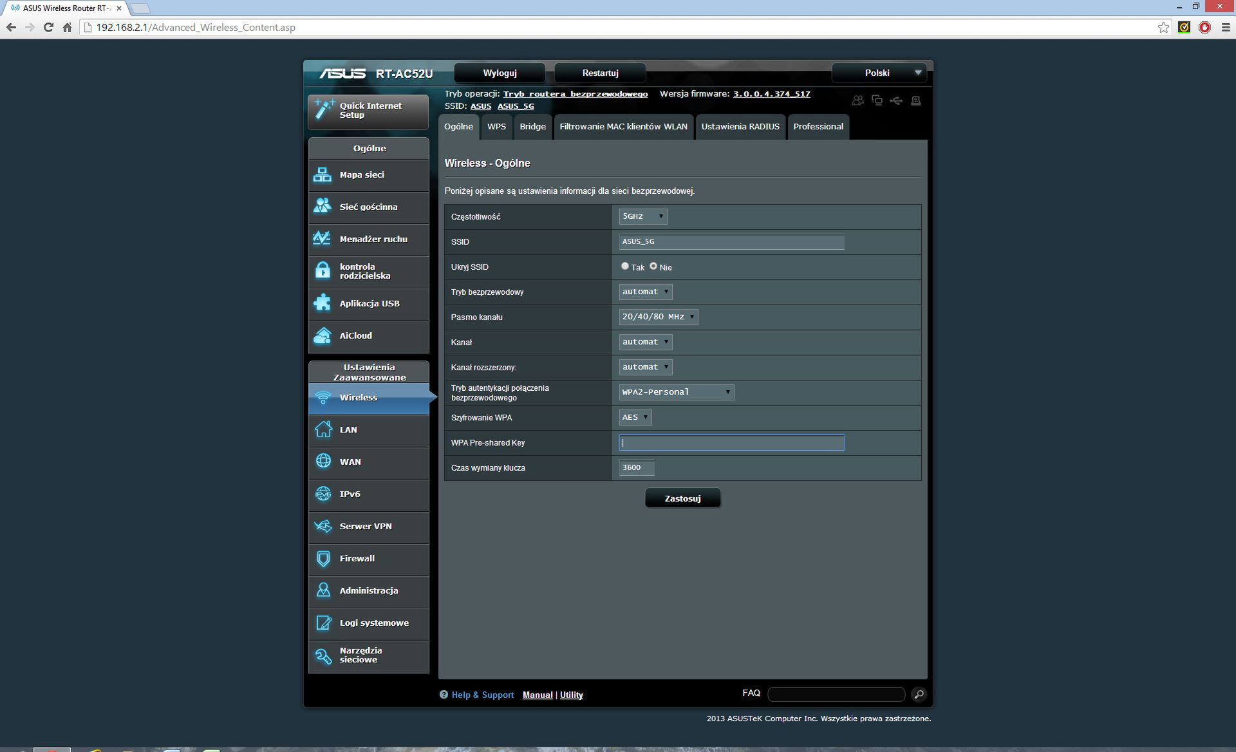Select Tak to hide SSID
This screenshot has height=752, width=1236.
pos(624,266)
